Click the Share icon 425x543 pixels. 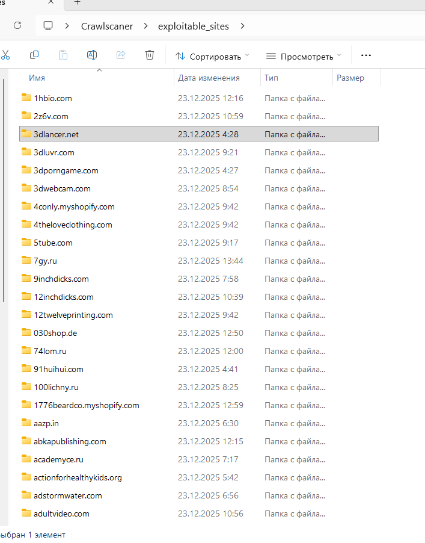(x=121, y=55)
